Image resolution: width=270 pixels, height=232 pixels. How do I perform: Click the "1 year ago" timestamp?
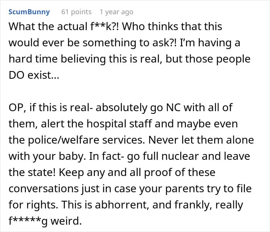tap(116, 12)
